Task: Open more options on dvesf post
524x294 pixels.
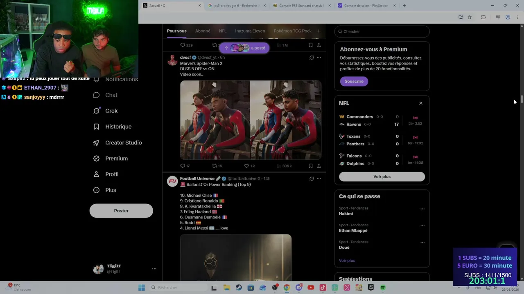Action: point(319,58)
